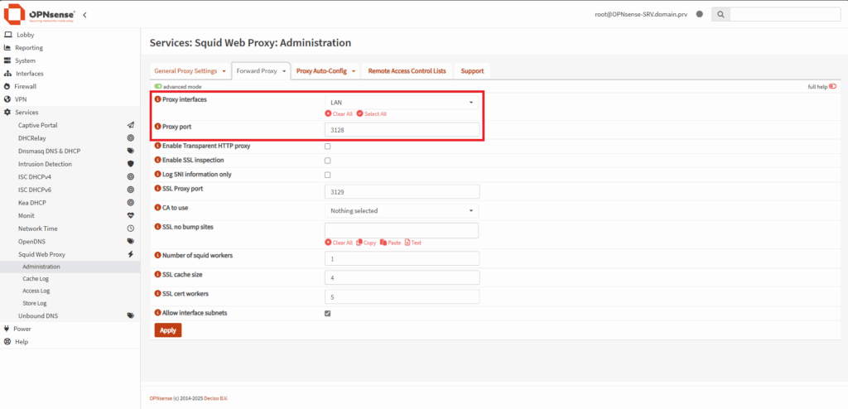This screenshot has height=409, width=848.
Task: Click the Unbound DNS tags icon
Action: (130, 316)
